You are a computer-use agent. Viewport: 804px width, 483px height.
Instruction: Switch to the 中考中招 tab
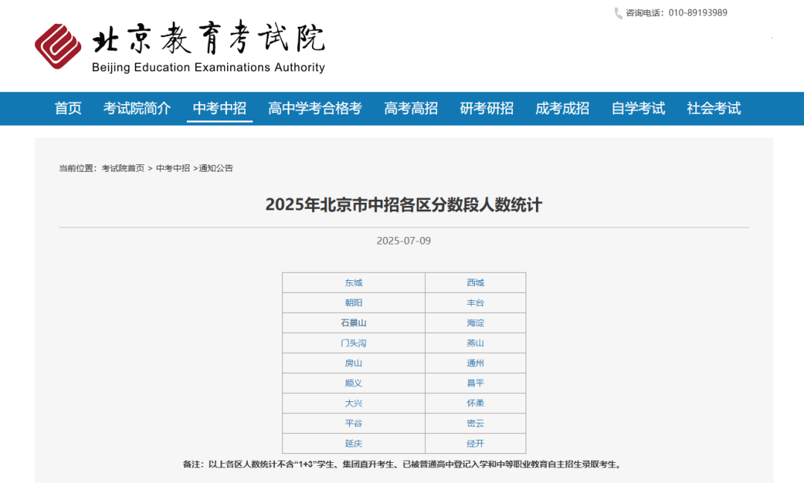coord(219,108)
